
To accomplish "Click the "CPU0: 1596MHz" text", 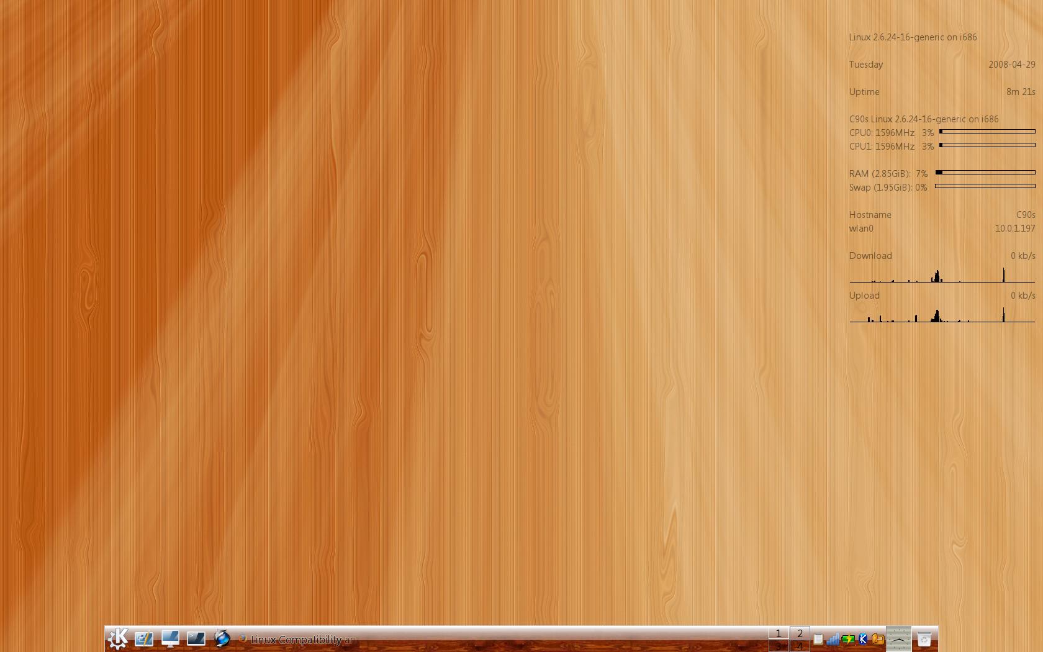I will (882, 133).
